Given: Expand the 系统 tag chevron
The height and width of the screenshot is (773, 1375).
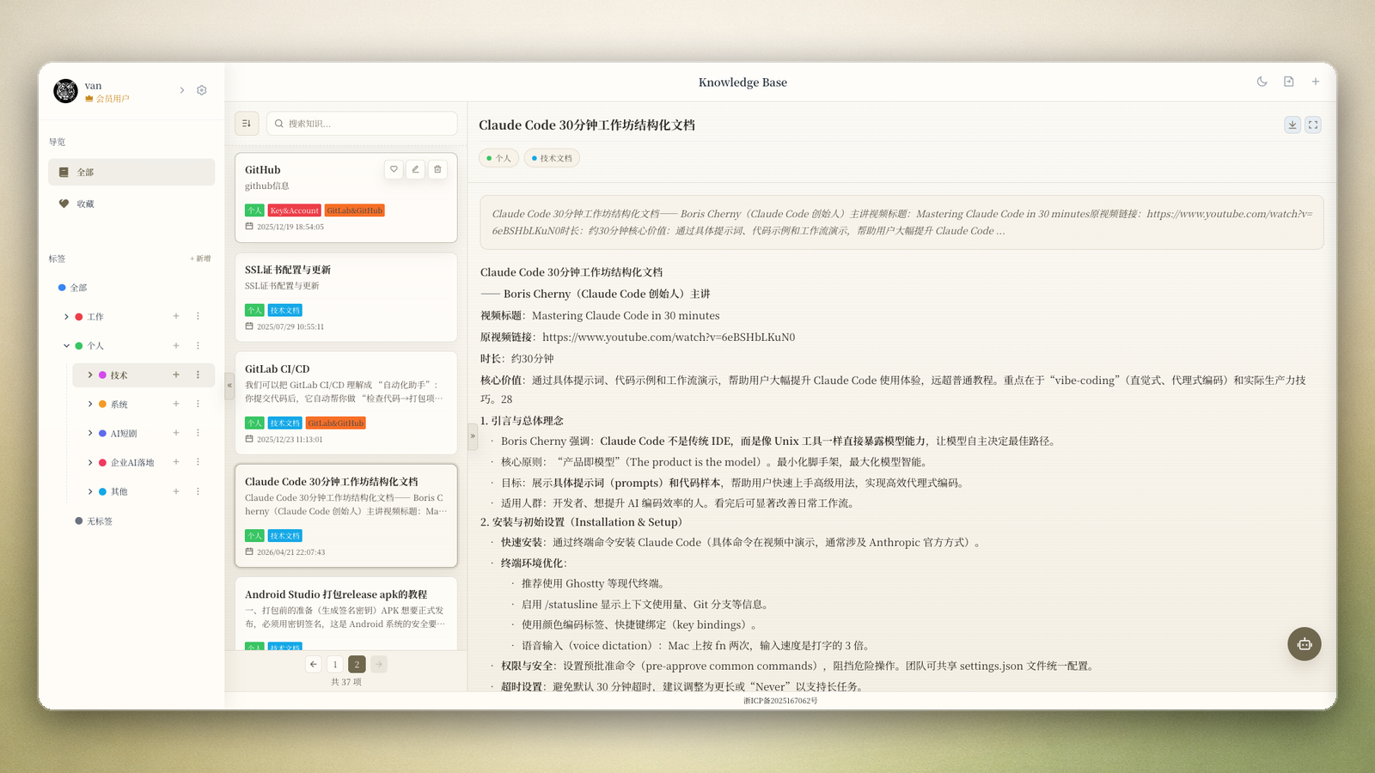Looking at the screenshot, I should (x=90, y=405).
